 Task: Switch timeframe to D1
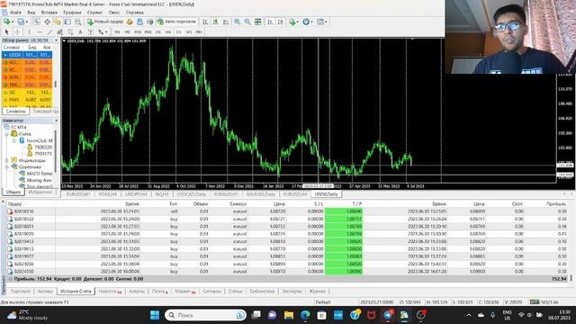(178, 32)
